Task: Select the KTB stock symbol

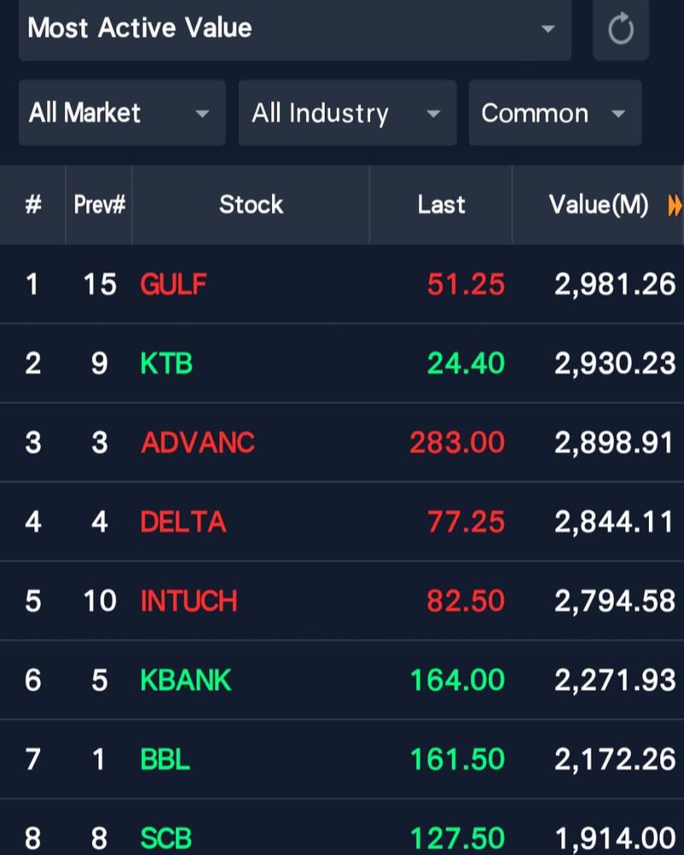Action: pyautogui.click(x=167, y=364)
